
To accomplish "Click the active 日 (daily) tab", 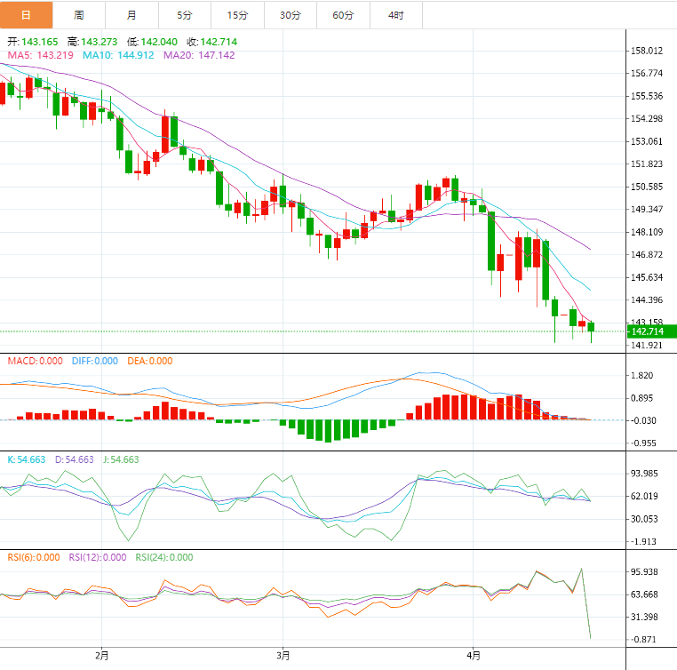I will point(26,15).
